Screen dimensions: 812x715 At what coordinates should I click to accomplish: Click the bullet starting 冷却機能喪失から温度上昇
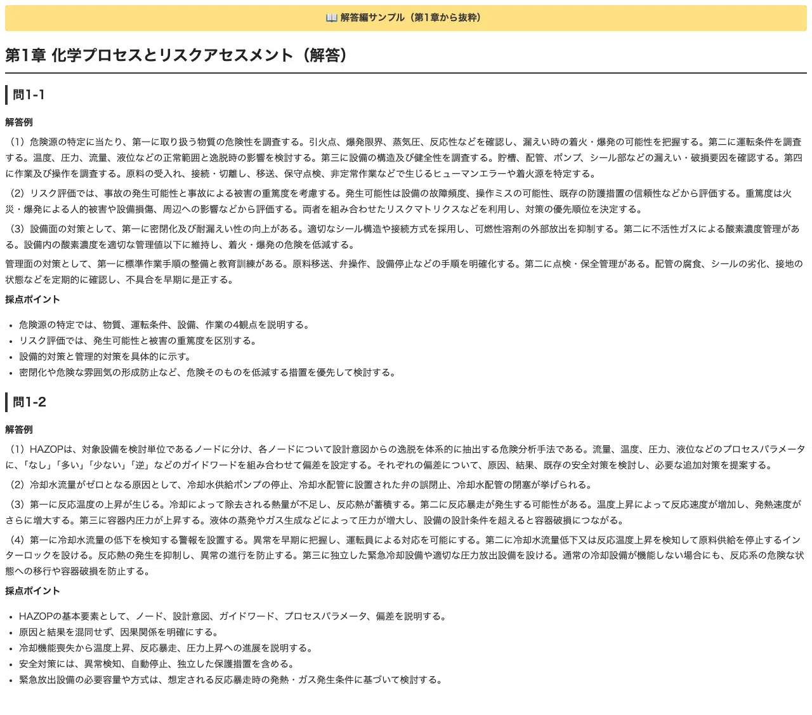click(167, 648)
